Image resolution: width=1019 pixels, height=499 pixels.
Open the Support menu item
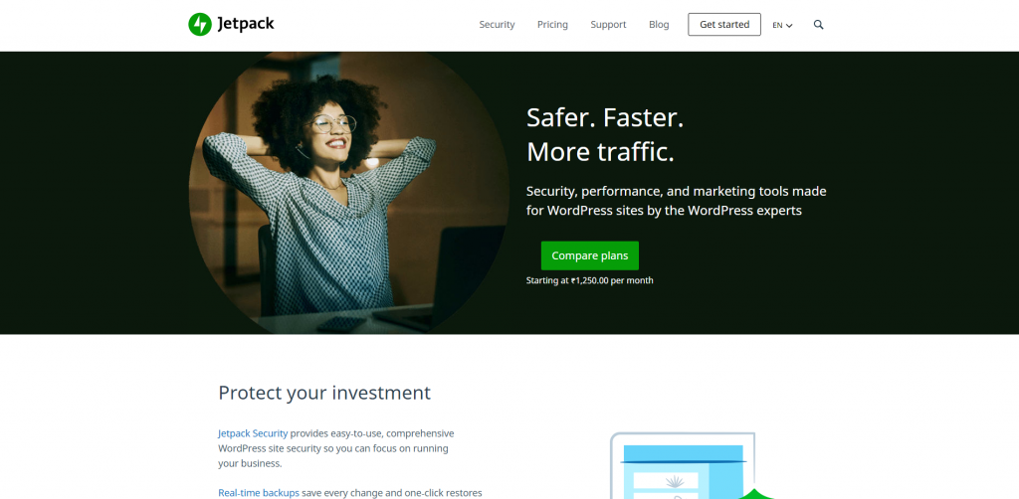click(608, 25)
